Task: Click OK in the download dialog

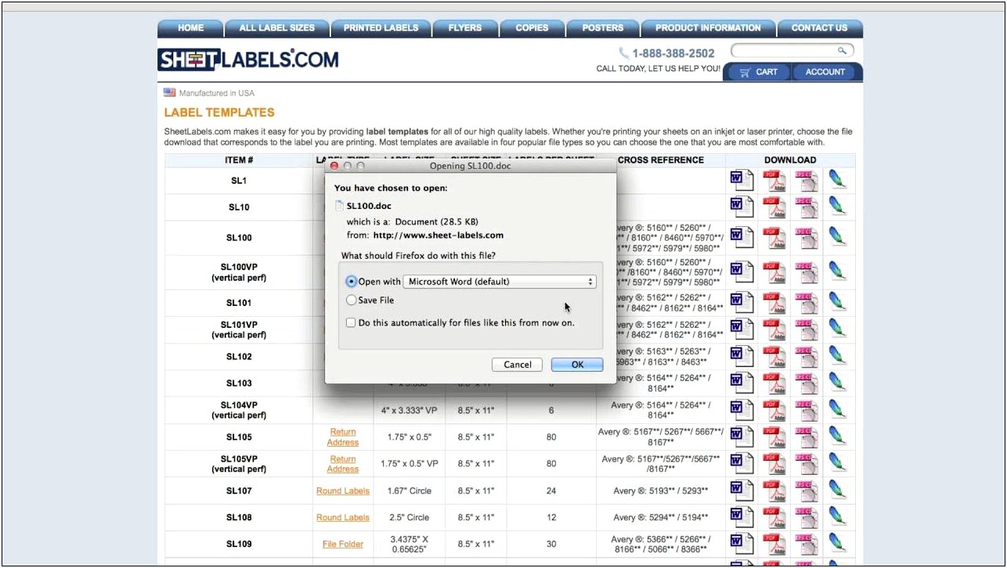Action: click(577, 365)
